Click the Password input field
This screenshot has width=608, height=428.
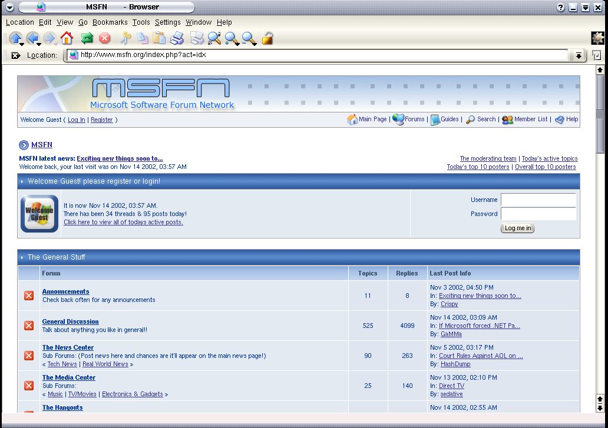[538, 214]
